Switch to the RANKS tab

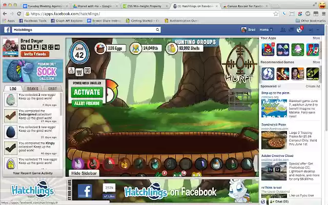(33, 89)
